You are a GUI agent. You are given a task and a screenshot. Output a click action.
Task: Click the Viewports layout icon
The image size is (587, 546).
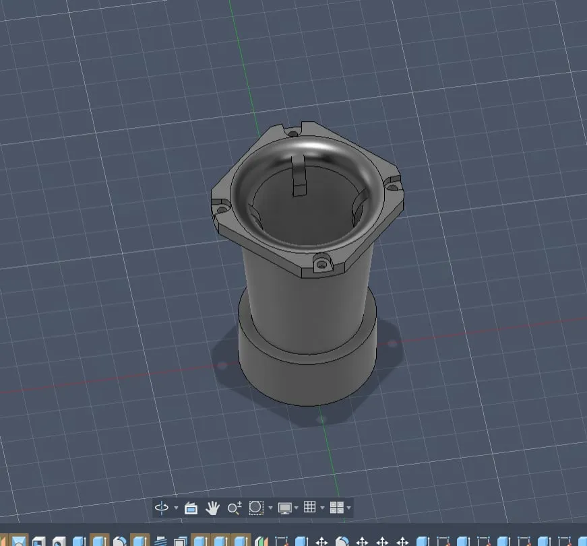click(x=336, y=508)
